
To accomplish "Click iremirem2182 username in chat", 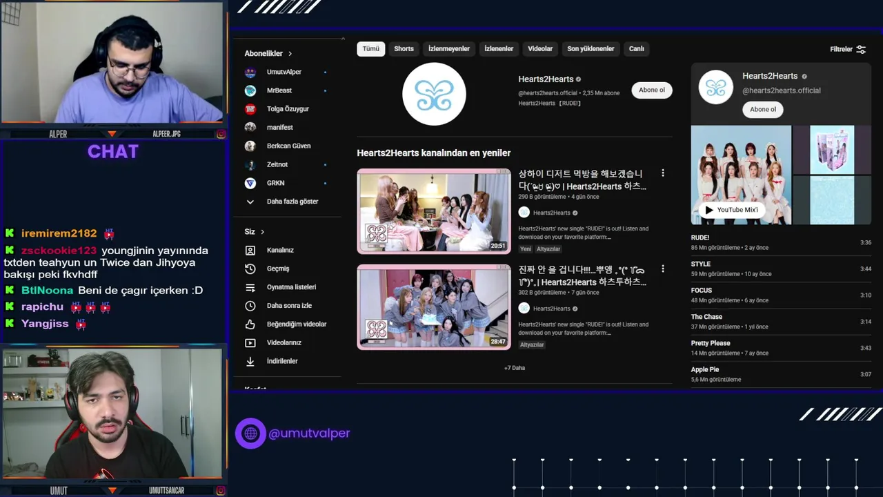I will point(59,233).
